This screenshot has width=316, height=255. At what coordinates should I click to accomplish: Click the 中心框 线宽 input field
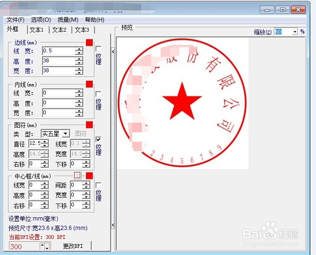click(x=35, y=185)
